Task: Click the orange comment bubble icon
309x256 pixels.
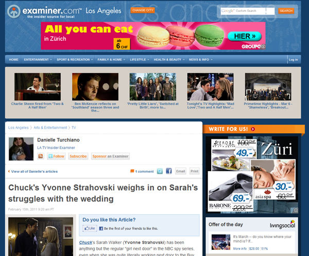Action: coord(132,171)
